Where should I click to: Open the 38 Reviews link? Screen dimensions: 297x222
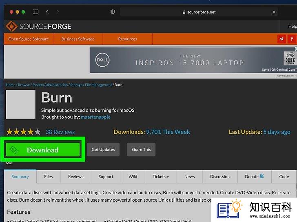(60, 132)
